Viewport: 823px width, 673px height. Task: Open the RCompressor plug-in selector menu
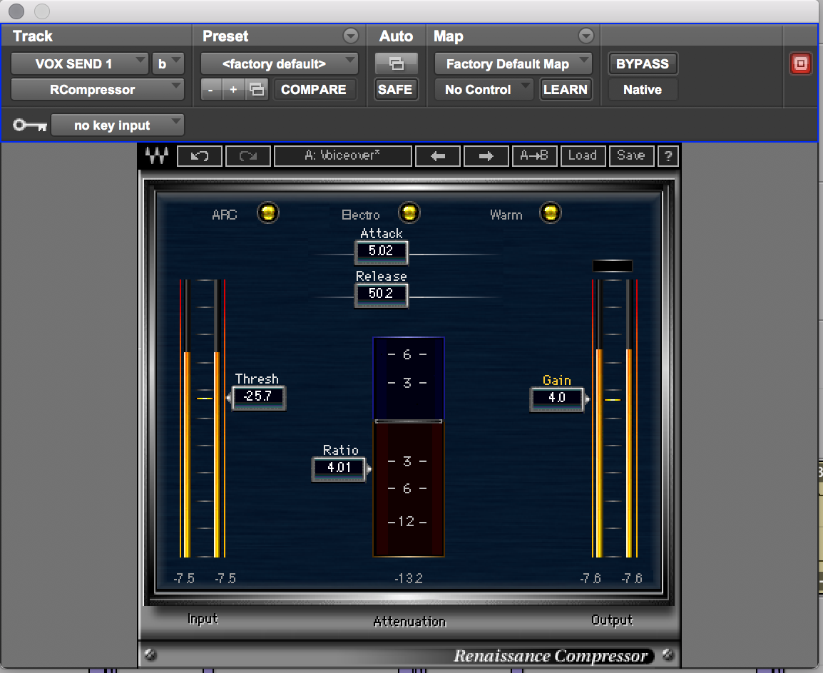(98, 90)
